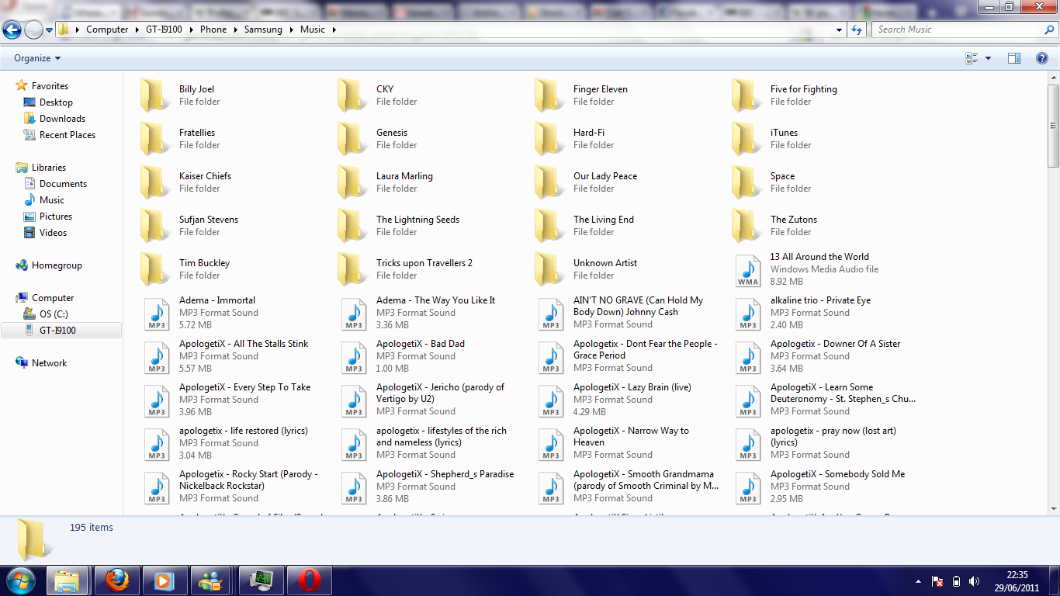The image size is (1060, 596).
Task: Open the CKY folder icon
Action: 353,95
